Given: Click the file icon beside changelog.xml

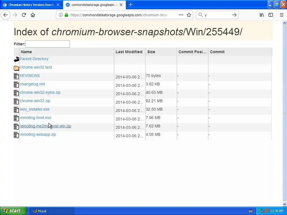Looking at the screenshot, I should coord(16,85).
